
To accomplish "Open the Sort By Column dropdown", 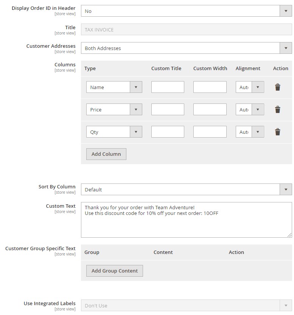I will tap(186, 190).
